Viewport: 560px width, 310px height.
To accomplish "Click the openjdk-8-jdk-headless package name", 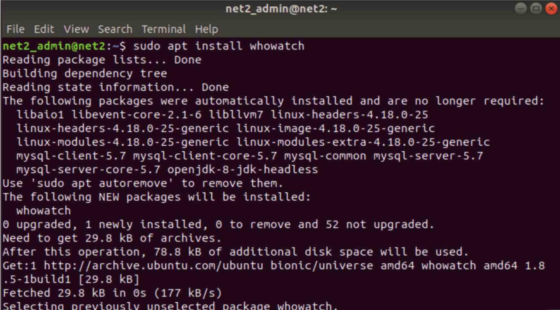I will coord(243,170).
